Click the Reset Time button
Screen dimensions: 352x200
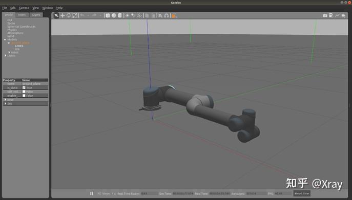(x=302, y=193)
